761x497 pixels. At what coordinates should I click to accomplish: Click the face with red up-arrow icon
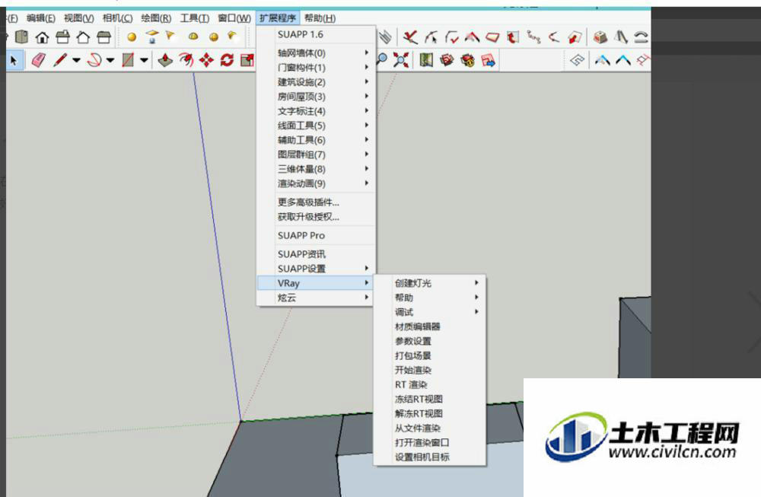512,37
